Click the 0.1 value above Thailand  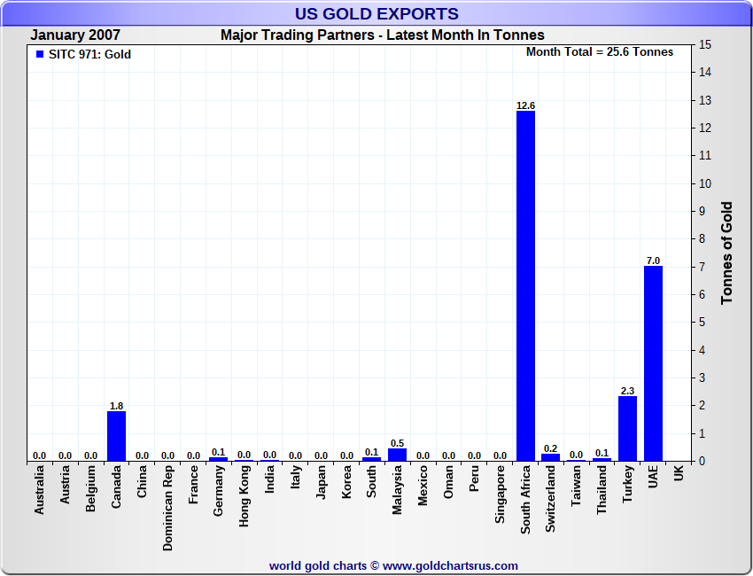pos(602,453)
